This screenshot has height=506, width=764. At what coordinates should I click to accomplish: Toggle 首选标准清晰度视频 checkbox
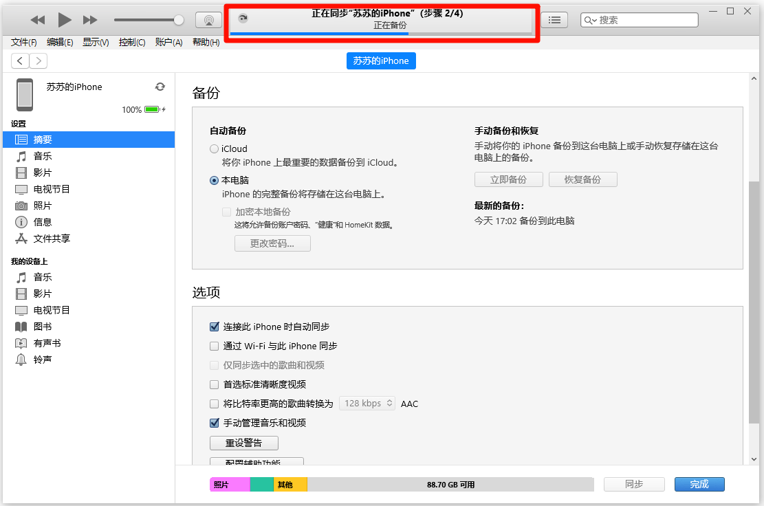[x=214, y=385]
